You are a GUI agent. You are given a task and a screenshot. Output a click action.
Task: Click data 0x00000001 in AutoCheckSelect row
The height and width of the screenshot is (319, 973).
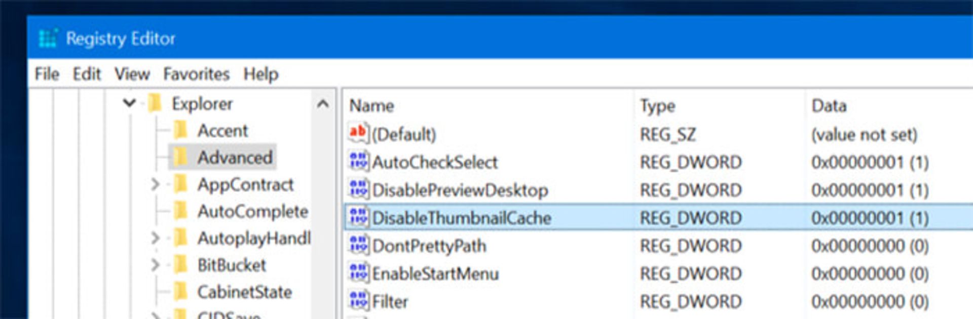[870, 163]
